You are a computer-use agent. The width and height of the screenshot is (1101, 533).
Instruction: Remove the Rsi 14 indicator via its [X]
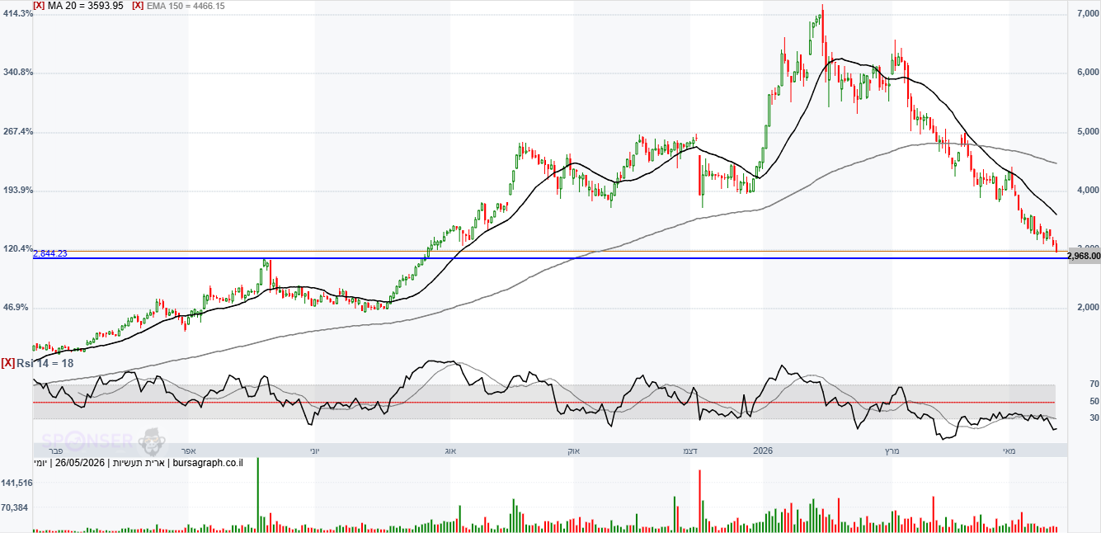click(x=8, y=363)
